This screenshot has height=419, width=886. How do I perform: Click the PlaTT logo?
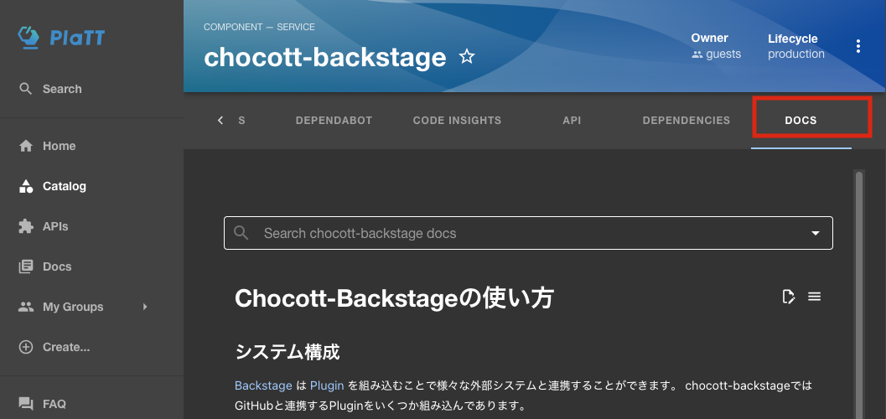tap(61, 38)
